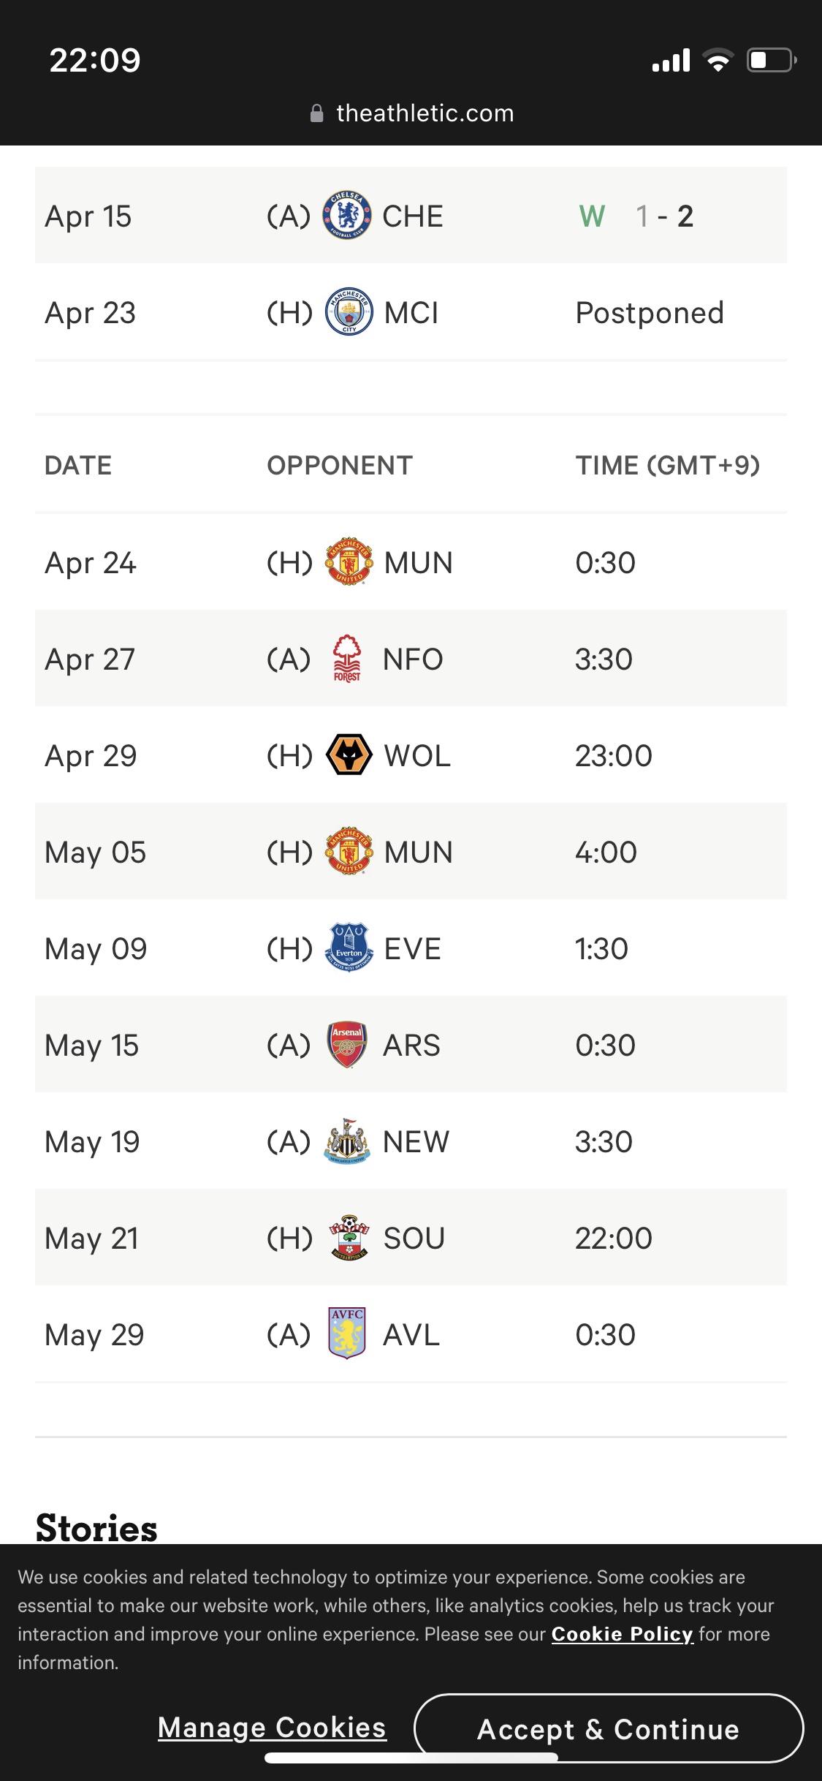This screenshot has width=822, height=1781.
Task: Tap the TIME (GMT+9) column header
Action: point(667,466)
